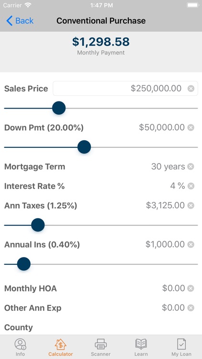This screenshot has height=359, width=202.
Task: Click the Sales Price slider knob
Action: click(59, 108)
